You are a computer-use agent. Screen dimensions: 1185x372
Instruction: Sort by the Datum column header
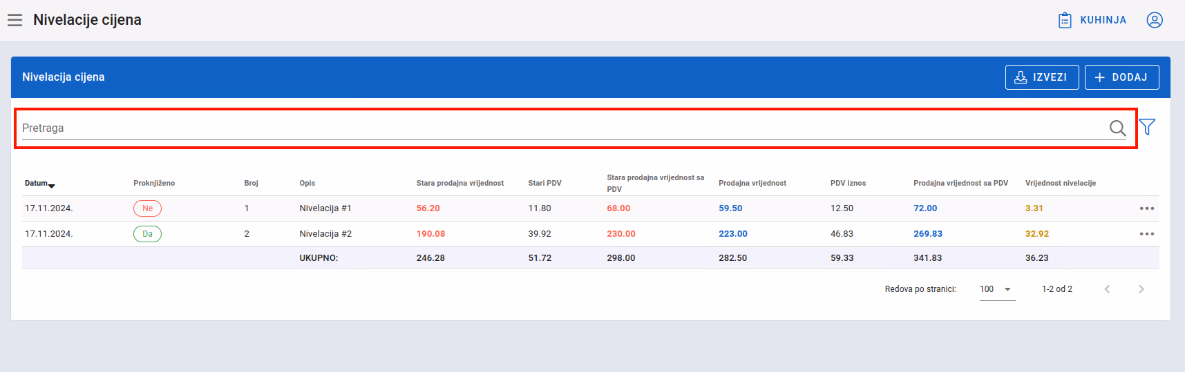pyautogui.click(x=39, y=184)
